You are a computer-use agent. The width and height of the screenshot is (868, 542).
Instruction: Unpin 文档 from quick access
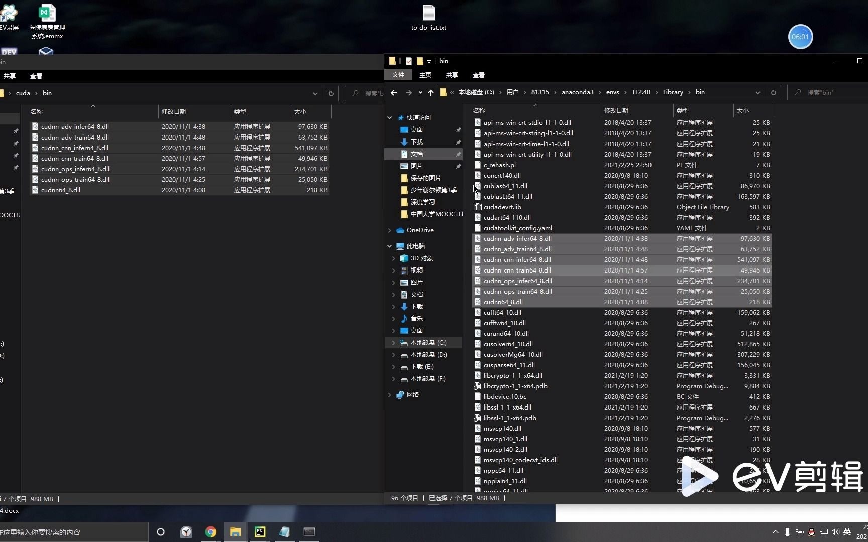click(459, 154)
